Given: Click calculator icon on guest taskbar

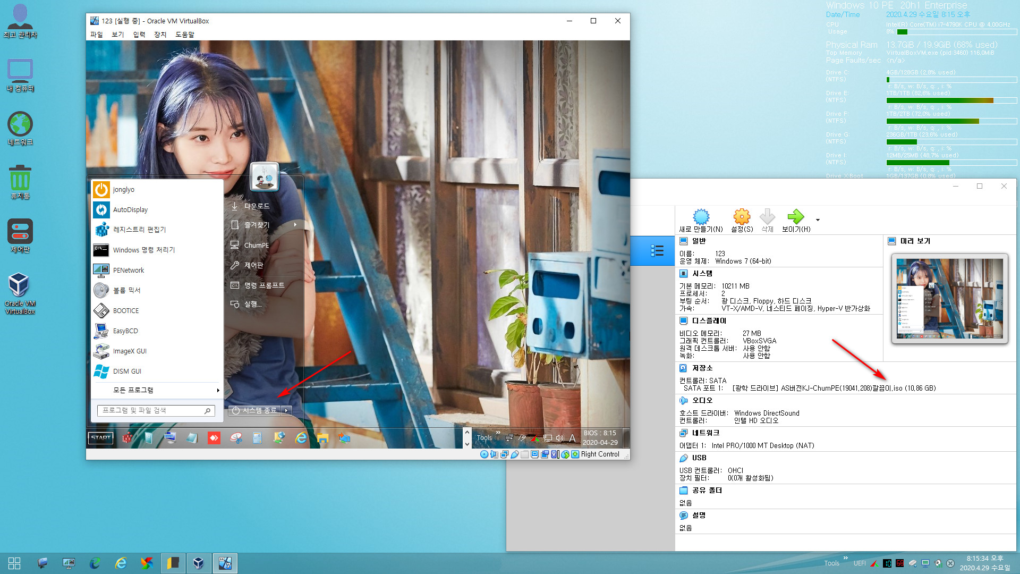Looking at the screenshot, I should coord(258,438).
